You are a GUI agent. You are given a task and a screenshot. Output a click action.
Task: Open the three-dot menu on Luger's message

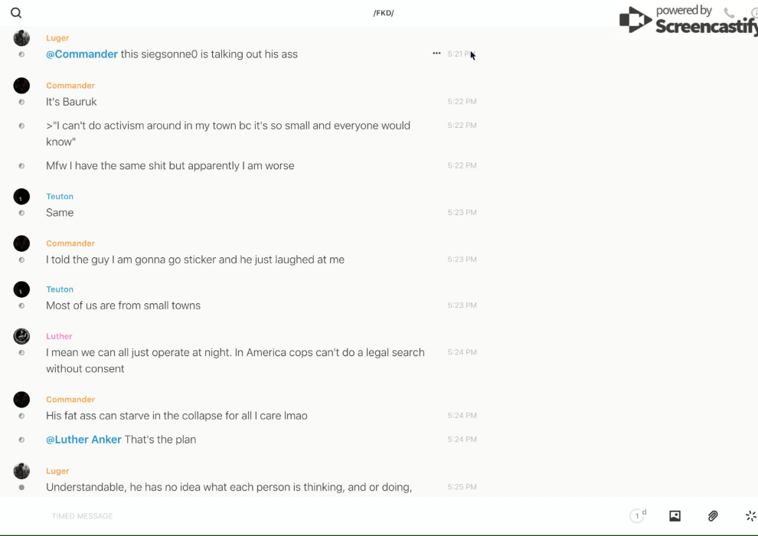(436, 54)
